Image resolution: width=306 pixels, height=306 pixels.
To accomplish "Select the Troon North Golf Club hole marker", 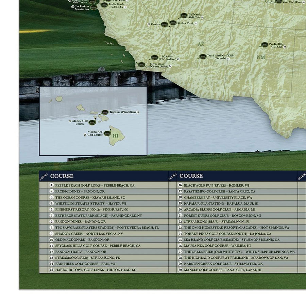I will click(x=203, y=57).
